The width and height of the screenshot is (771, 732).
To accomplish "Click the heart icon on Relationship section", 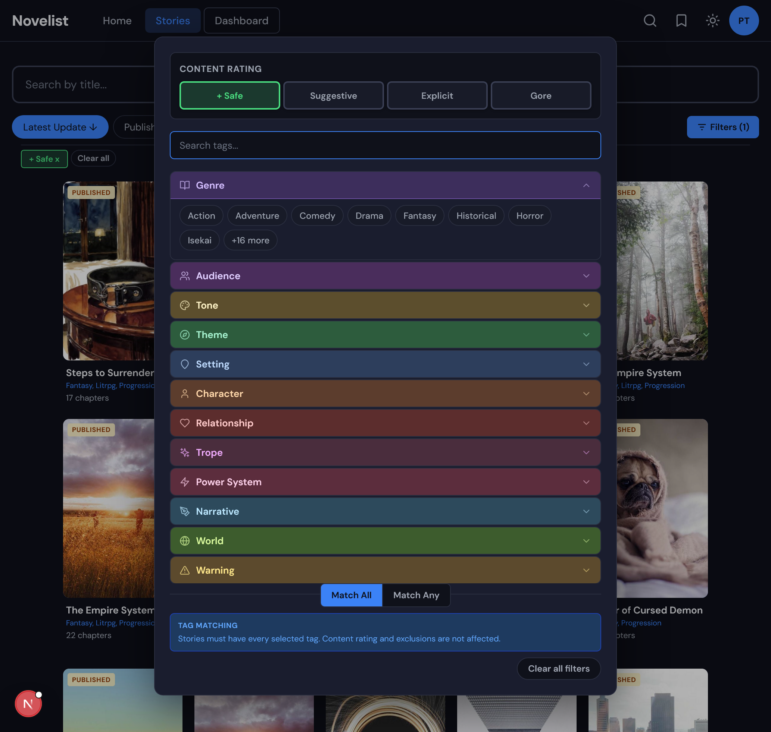I will click(184, 423).
